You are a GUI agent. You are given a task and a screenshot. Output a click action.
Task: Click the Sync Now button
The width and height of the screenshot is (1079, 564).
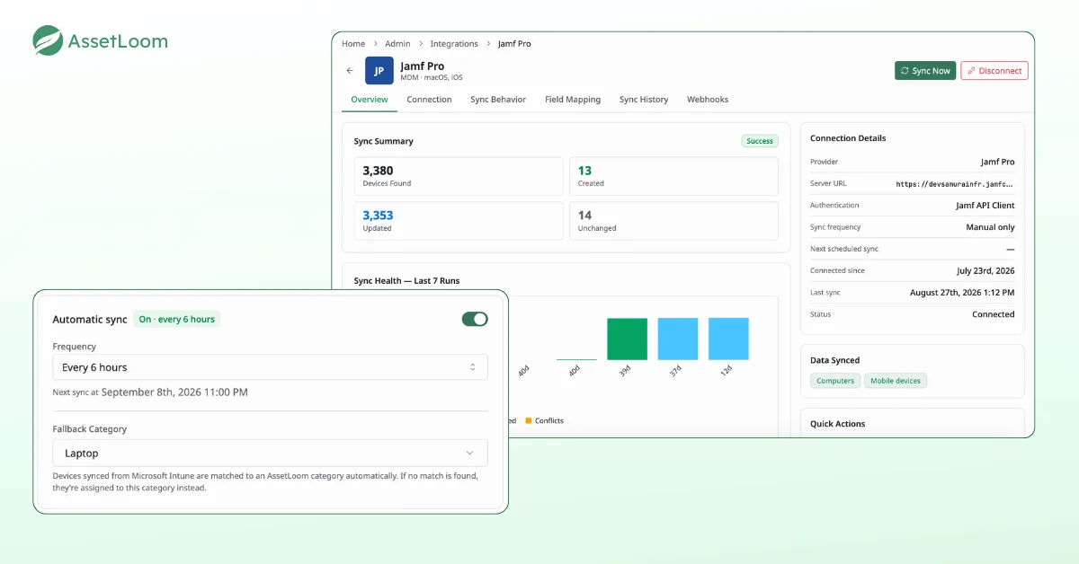924,71
